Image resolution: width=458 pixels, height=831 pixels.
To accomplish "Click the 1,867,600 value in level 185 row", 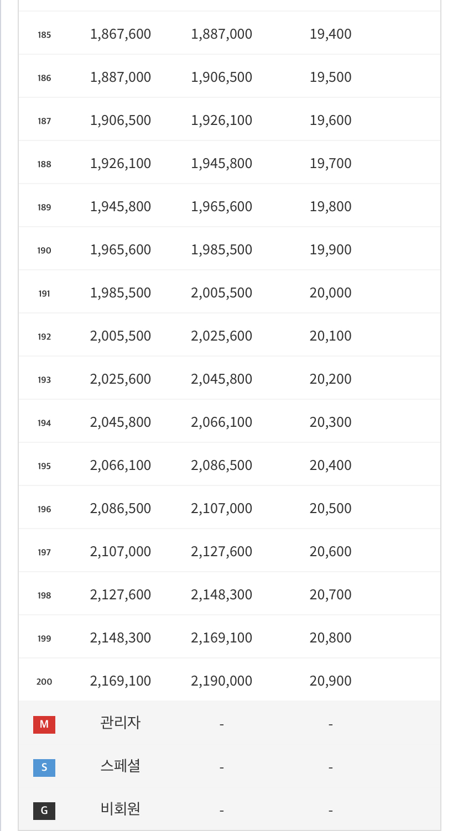I will (121, 34).
